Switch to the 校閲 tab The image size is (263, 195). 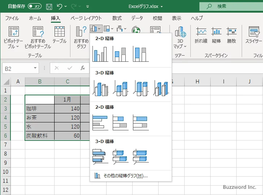[158, 18]
